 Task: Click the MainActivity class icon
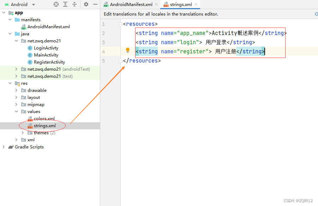pos(30,55)
